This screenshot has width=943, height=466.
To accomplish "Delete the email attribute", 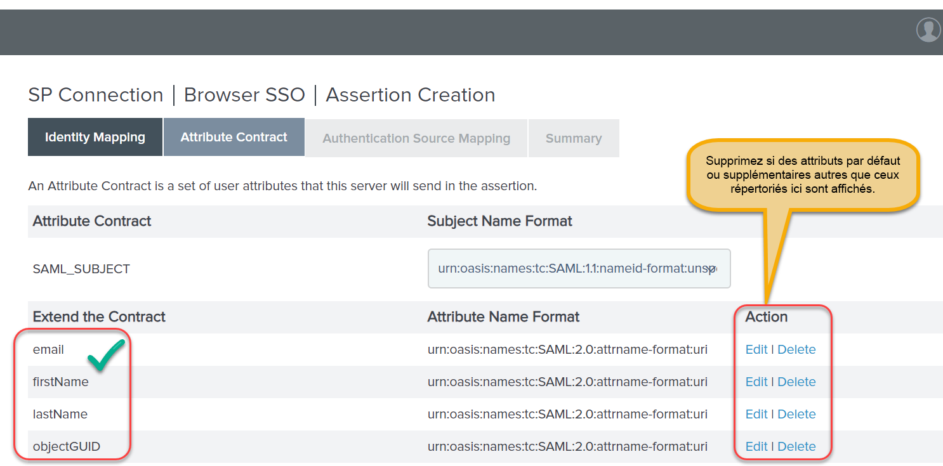I will tap(796, 349).
